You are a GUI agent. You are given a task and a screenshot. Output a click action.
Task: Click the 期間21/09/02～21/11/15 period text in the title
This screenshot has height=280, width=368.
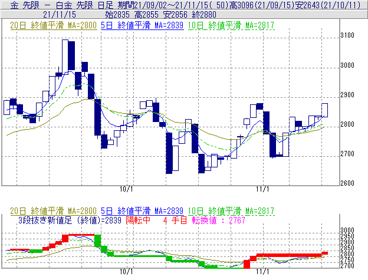pos(165,5)
